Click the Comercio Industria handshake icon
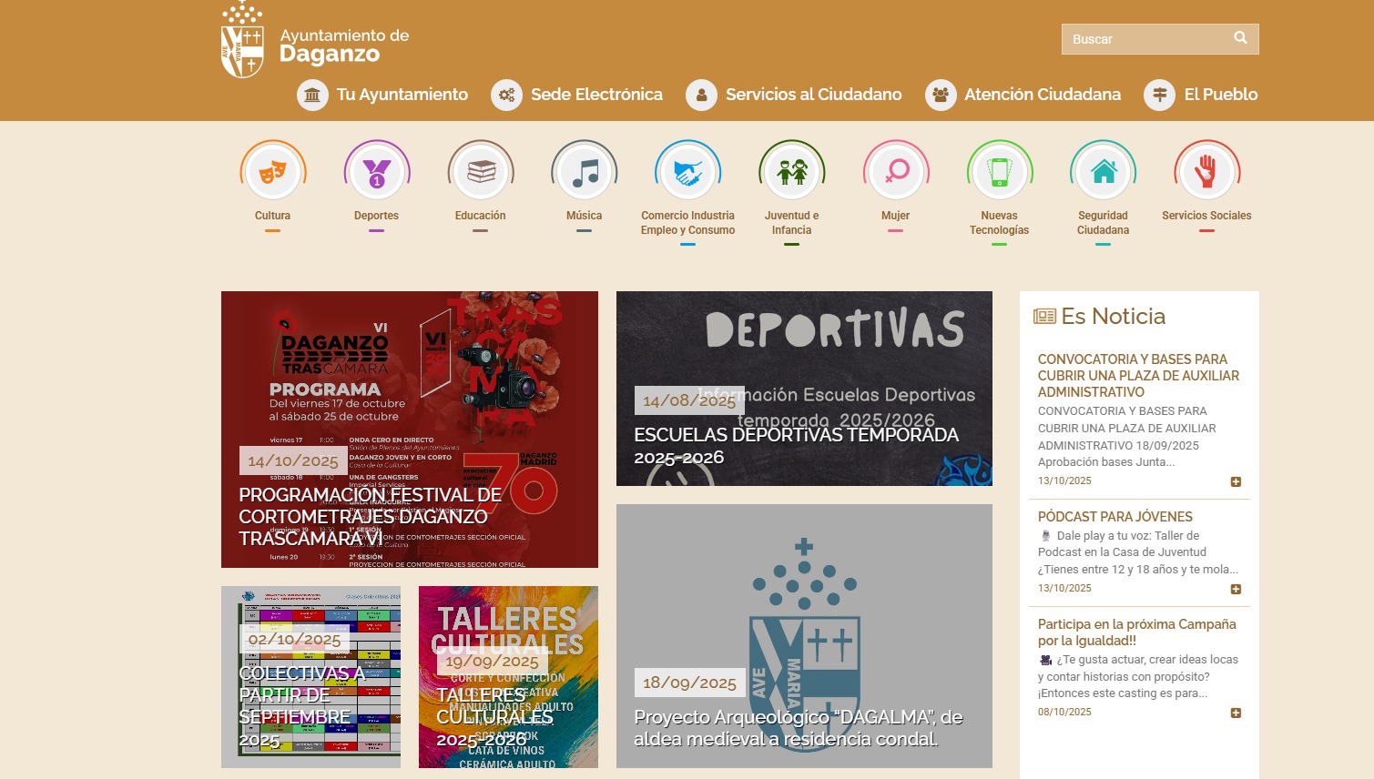Screen dimensions: 1374x779 tap(687, 172)
